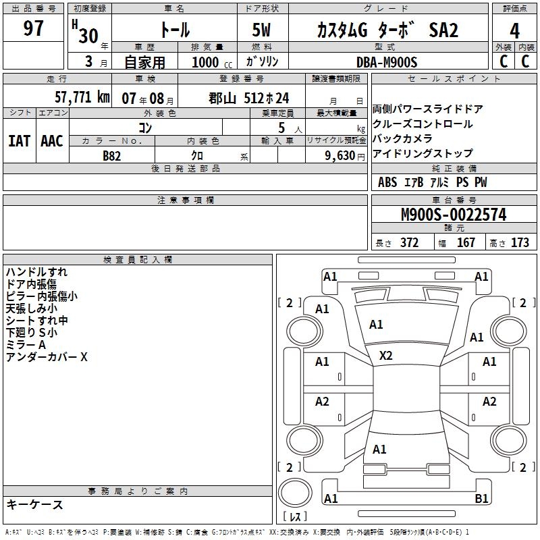The width and height of the screenshot is (540, 540).
Task: Select the アンダーカバー X inspector note
Action: [x=47, y=357]
